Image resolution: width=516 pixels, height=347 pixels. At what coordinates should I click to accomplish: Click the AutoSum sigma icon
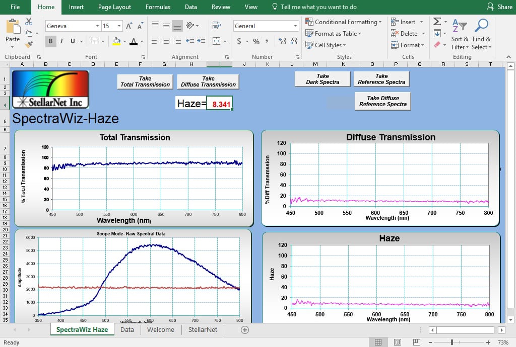[437, 22]
